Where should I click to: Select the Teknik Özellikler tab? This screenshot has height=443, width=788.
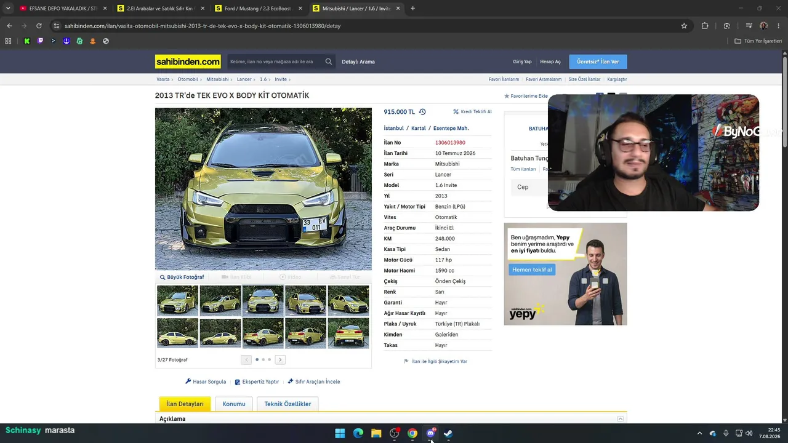point(287,404)
